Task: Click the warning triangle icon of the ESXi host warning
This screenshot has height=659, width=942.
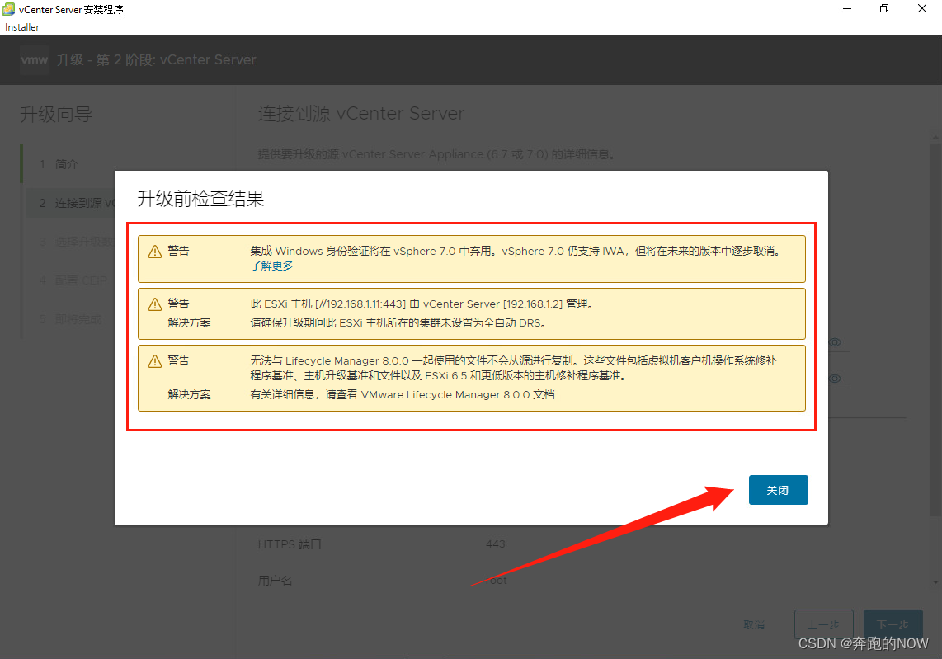Action: tap(155, 304)
